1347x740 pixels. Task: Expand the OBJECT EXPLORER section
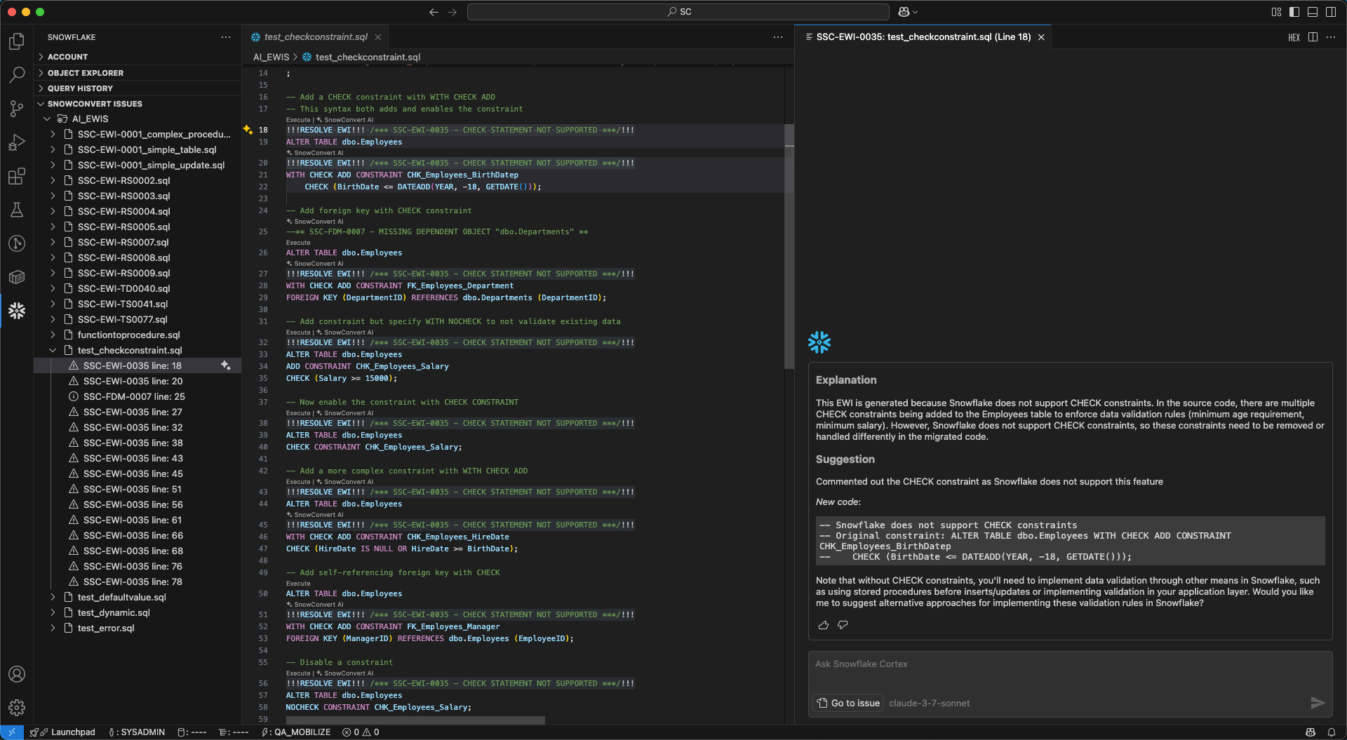[86, 73]
